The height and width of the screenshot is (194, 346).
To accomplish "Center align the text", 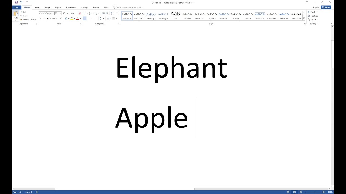I will (x=88, y=19).
